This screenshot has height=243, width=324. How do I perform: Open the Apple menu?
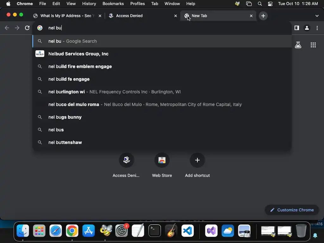pyautogui.click(x=8, y=4)
